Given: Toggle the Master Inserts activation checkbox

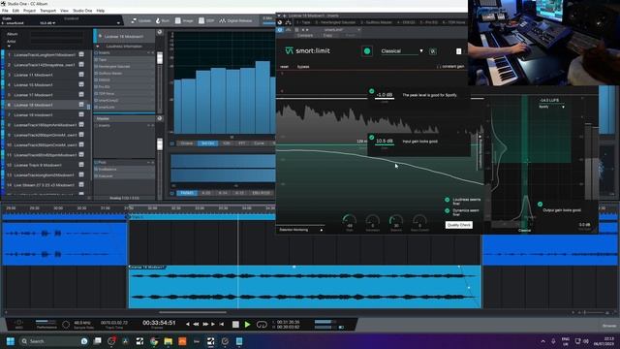Looking at the screenshot, I should (x=96, y=125).
